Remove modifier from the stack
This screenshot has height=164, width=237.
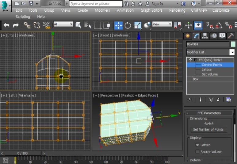(x=218, y=99)
